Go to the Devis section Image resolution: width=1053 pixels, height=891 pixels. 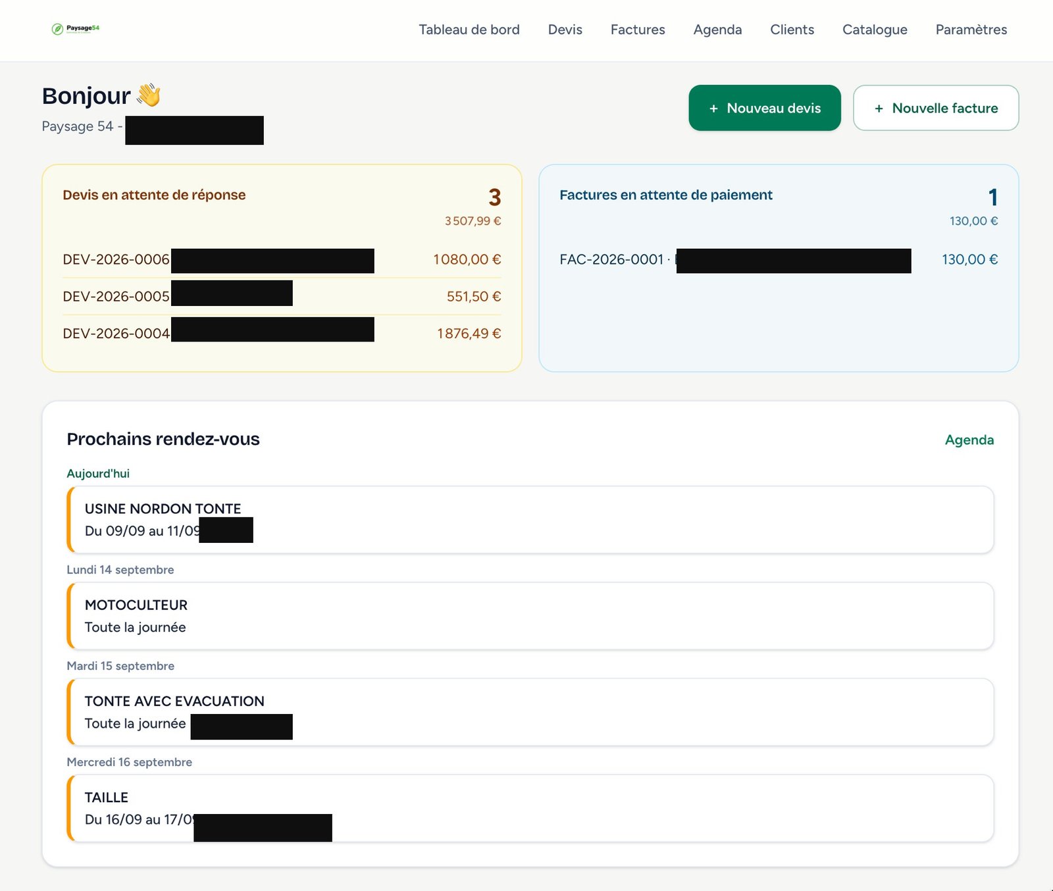tap(565, 30)
